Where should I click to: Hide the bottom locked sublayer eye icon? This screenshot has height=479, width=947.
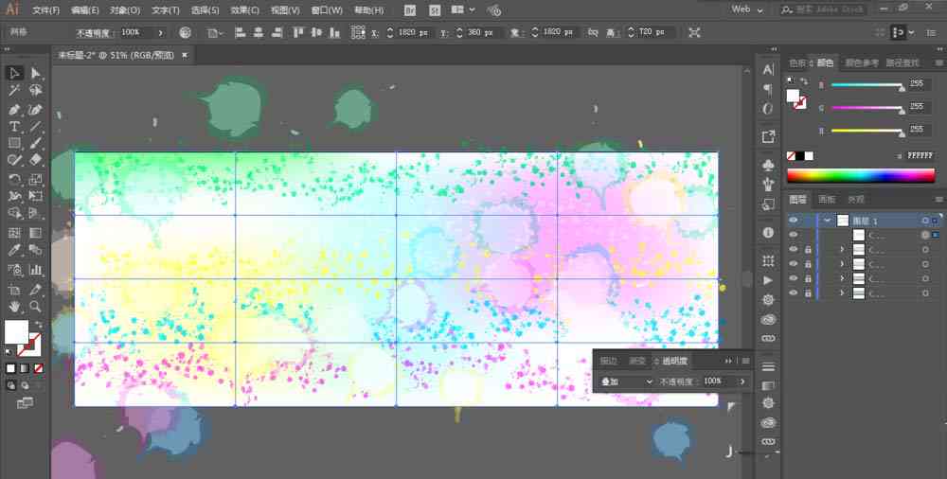(793, 293)
